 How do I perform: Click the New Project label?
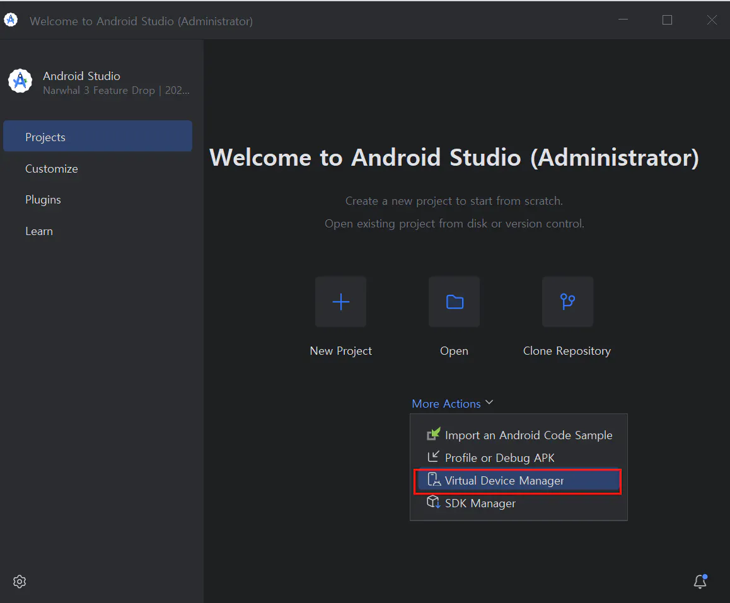pos(341,351)
